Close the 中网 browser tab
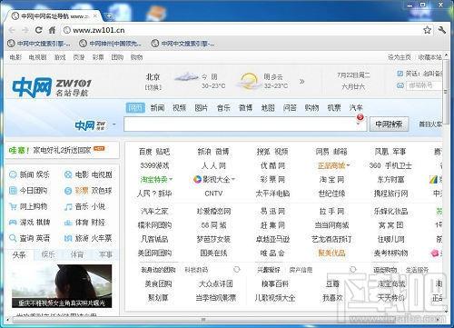This screenshot has width=454, height=328. 95,15
